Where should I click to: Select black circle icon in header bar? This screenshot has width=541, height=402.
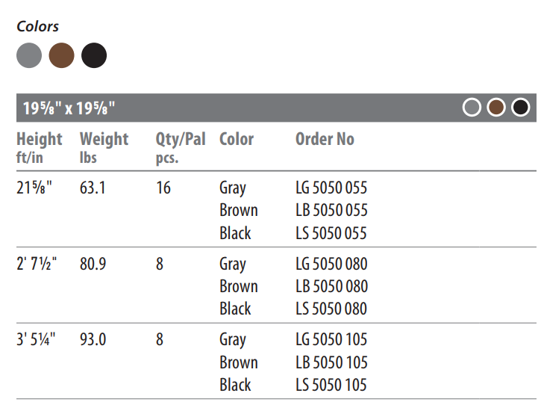(521, 108)
